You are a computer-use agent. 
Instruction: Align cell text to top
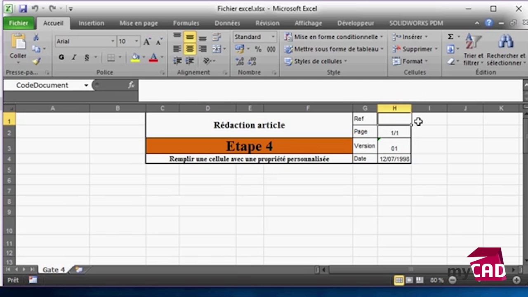(177, 37)
